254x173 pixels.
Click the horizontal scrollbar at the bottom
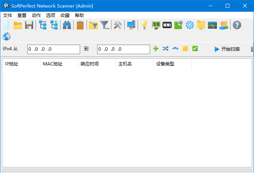[127, 170]
